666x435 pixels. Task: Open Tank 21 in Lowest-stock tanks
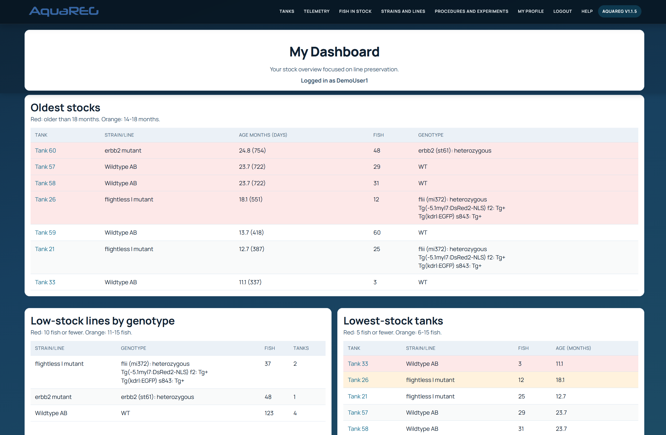point(357,396)
